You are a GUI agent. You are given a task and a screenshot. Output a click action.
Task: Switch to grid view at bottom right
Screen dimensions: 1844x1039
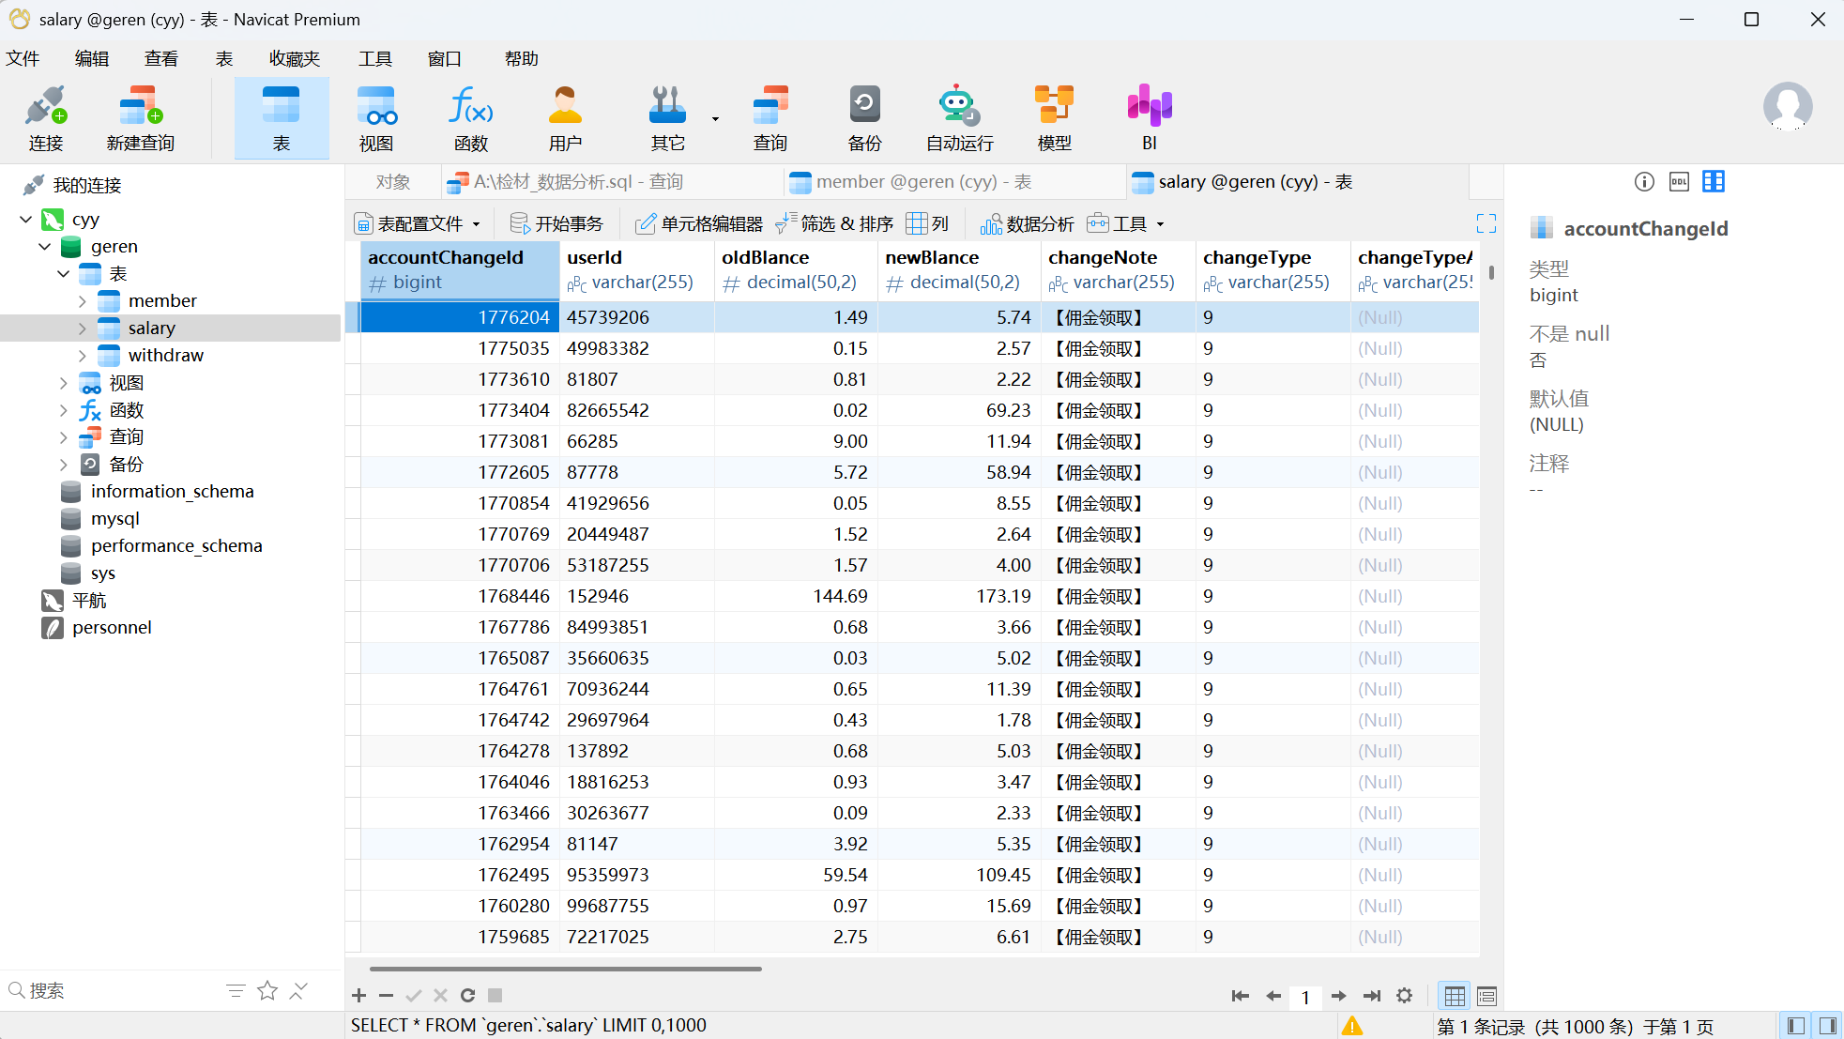pyautogui.click(x=1455, y=996)
